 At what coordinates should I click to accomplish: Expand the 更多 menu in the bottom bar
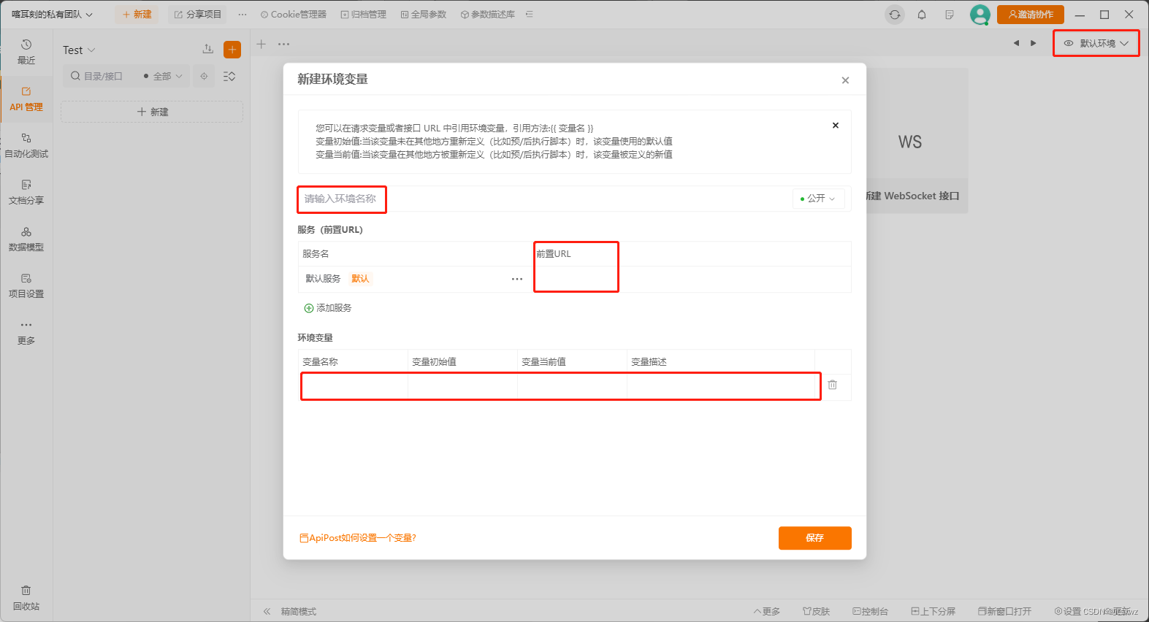(x=767, y=611)
